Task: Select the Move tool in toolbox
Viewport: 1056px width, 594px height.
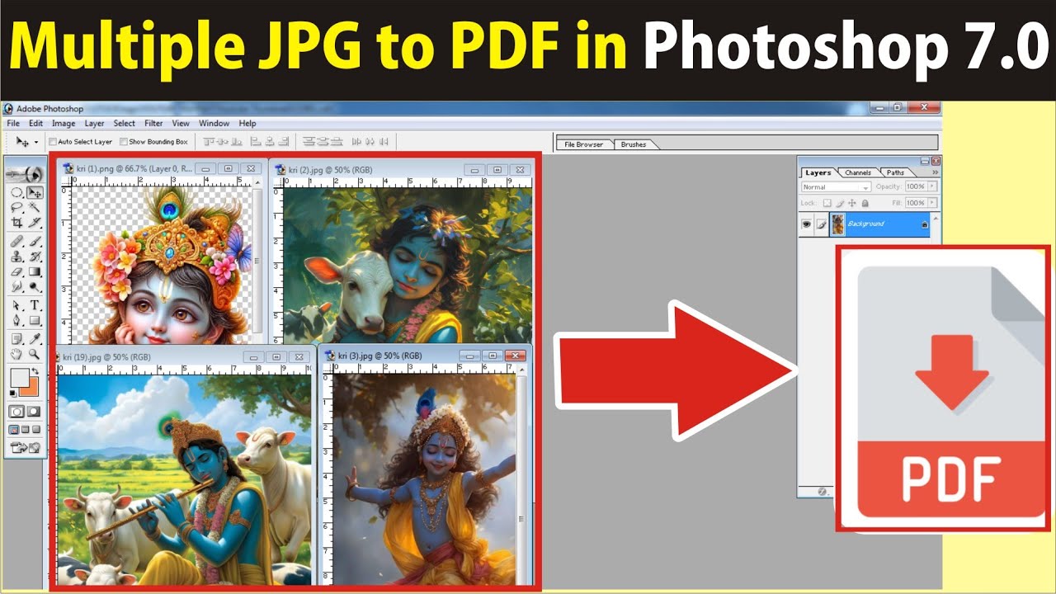Action: 35,193
